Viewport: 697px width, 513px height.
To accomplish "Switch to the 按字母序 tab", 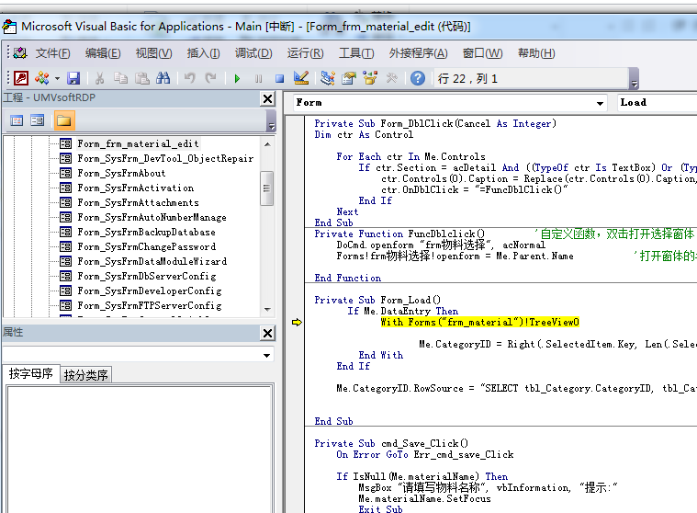I will coord(30,373).
